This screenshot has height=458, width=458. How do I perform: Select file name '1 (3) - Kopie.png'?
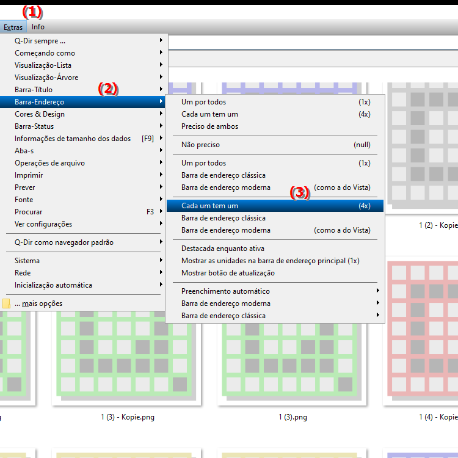click(128, 417)
